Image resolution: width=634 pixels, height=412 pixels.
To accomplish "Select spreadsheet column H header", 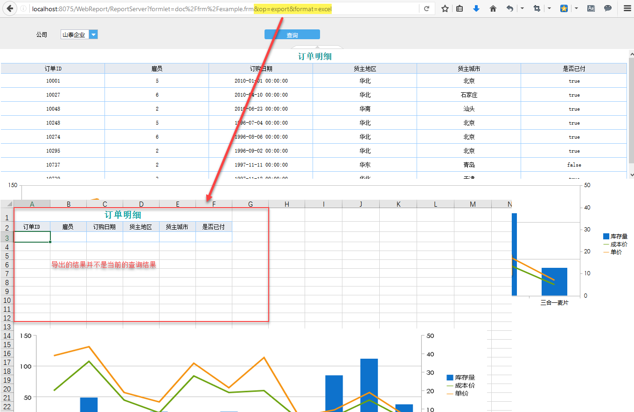I will [x=287, y=204].
